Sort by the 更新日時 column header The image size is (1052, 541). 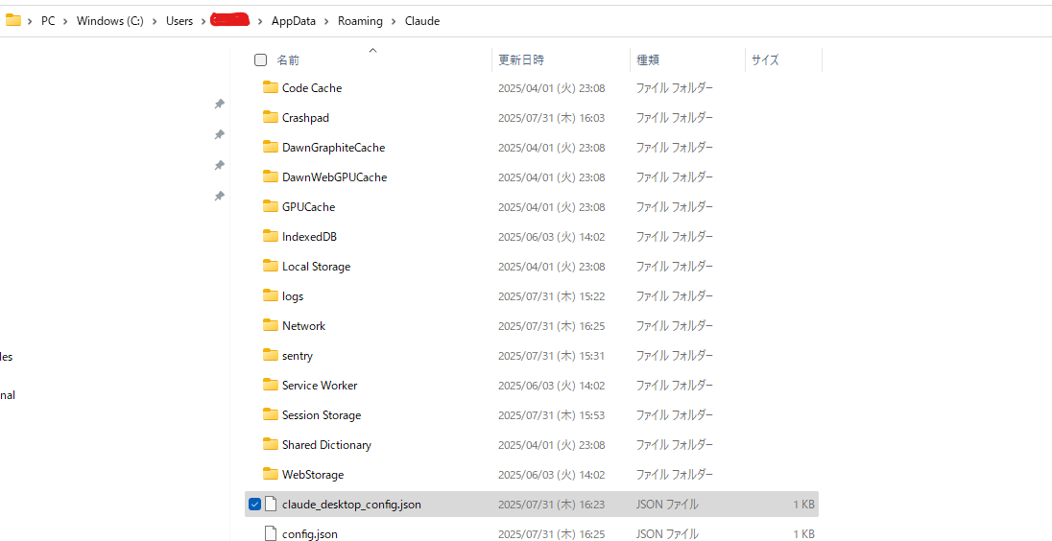pos(521,59)
